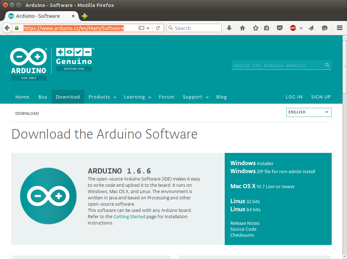This screenshot has height=259, width=347.
Task: Go to the Home nav item
Action: [22, 97]
